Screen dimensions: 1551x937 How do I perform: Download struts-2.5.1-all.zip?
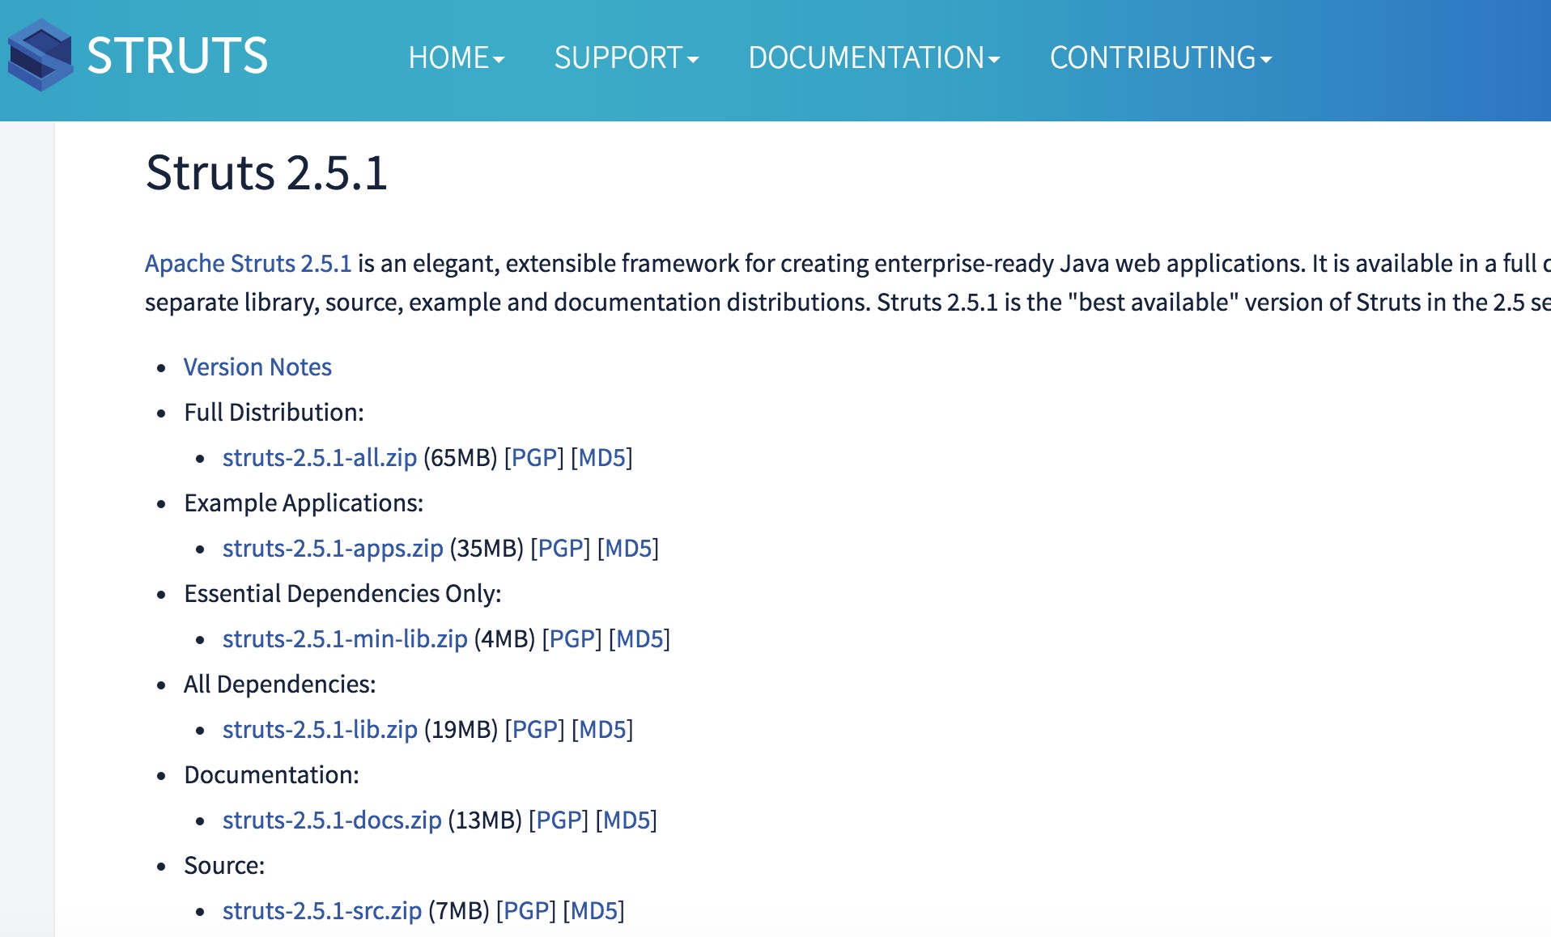point(320,457)
